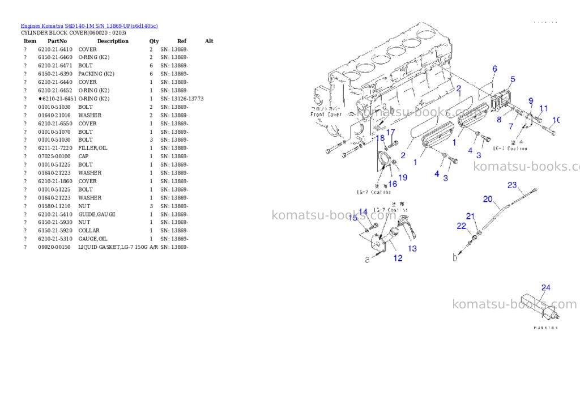The height and width of the screenshot is (411, 580).
Task: Click callout number 21 in the diagram
Action: [x=470, y=216]
